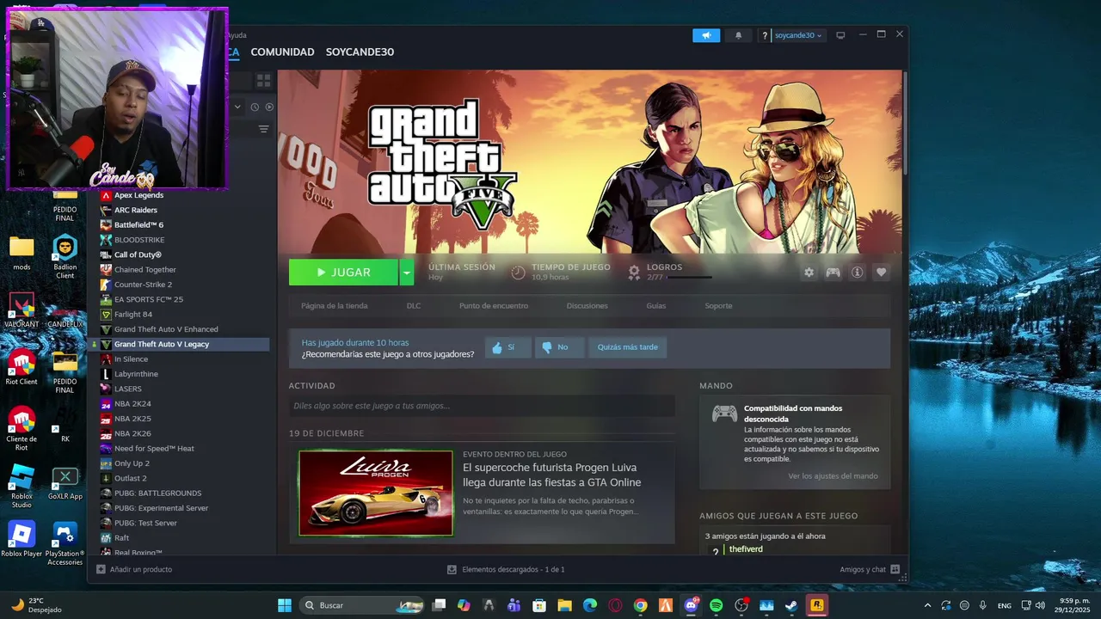
Task: Click the taskbar Buscar search box
Action: click(361, 605)
